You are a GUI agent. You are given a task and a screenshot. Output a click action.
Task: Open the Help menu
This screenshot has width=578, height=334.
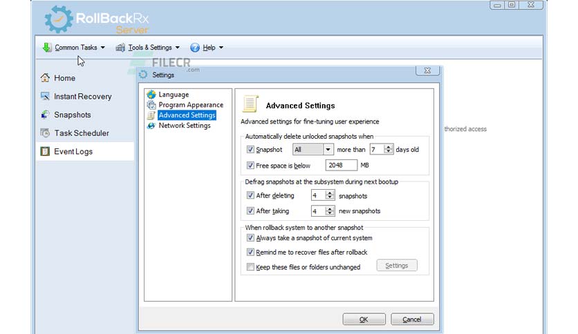pyautogui.click(x=207, y=48)
